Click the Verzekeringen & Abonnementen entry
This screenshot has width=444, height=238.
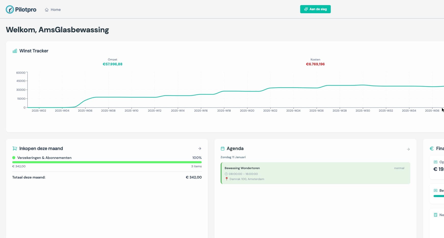(x=45, y=158)
